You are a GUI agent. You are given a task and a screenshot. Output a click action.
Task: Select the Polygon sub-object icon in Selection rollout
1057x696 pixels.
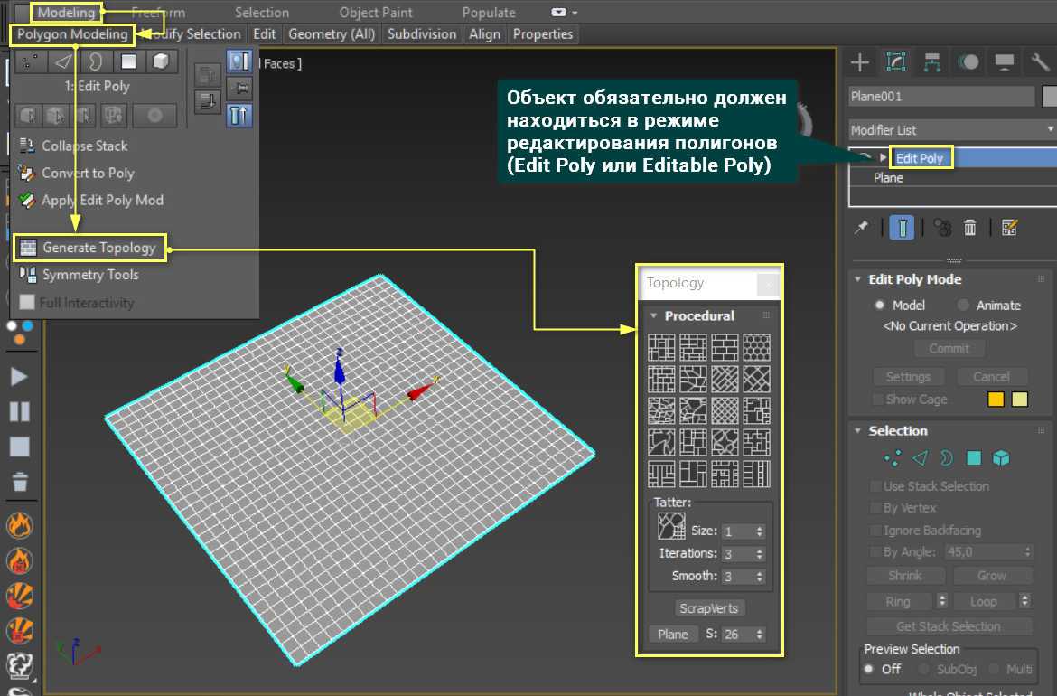(974, 458)
